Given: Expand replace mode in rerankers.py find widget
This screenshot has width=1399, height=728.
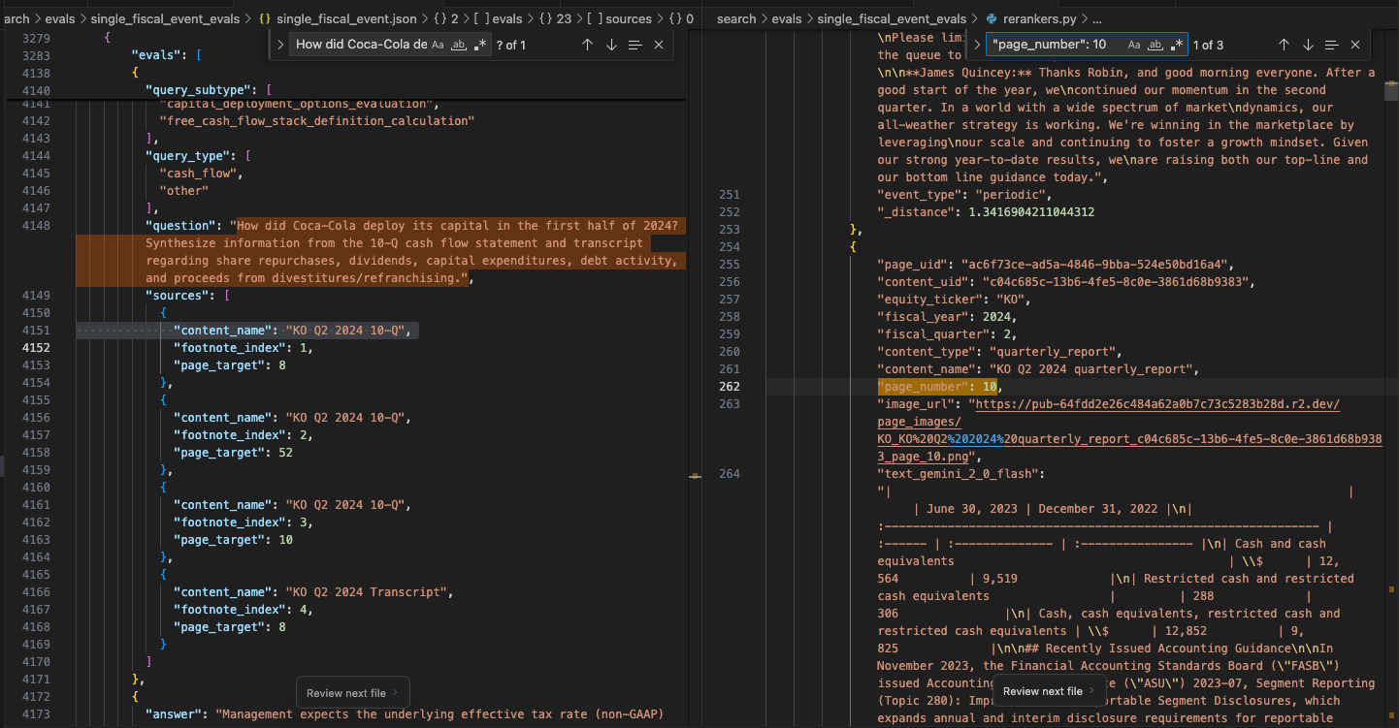Looking at the screenshot, I should point(976,45).
